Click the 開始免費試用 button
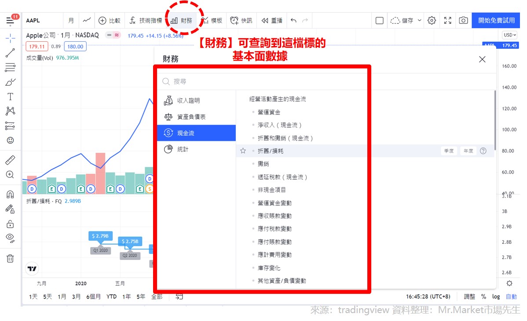 pos(496,21)
